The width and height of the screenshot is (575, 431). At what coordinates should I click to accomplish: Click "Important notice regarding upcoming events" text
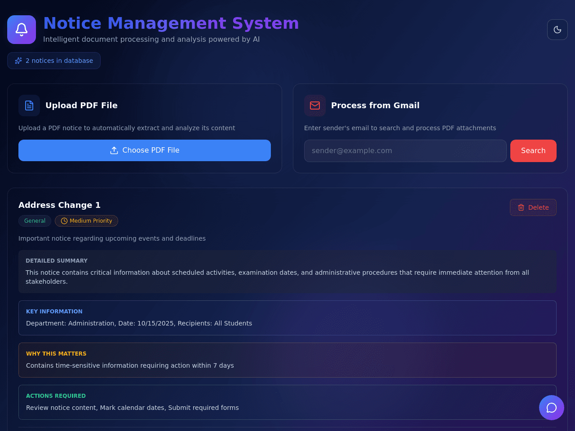coord(112,238)
